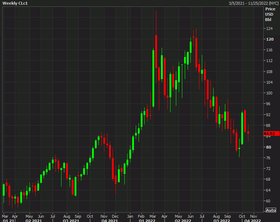Click the Jan month label on time axis
Screen dimensions: 280x222
pyautogui.click(x=130, y=216)
